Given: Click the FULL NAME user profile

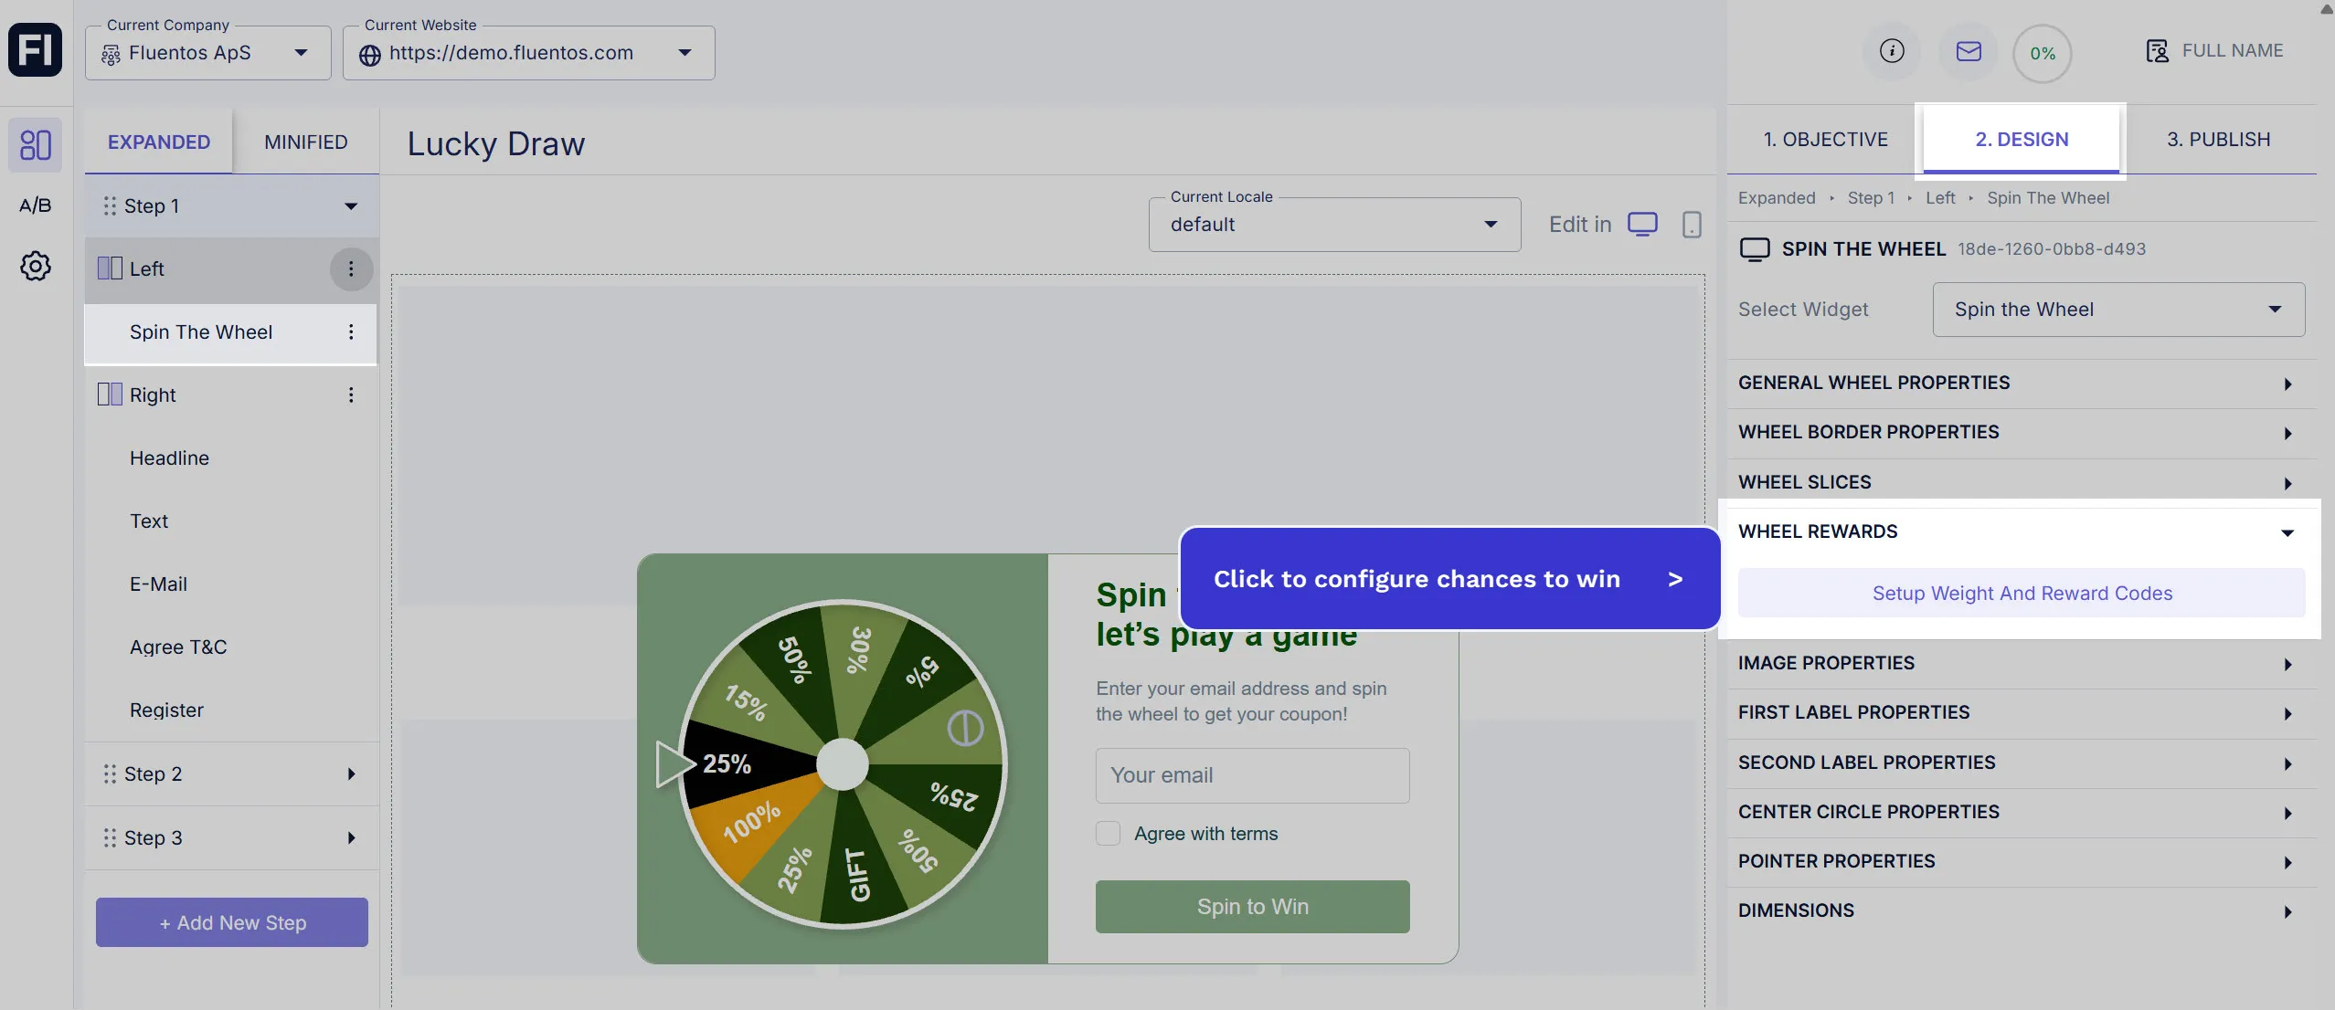Looking at the screenshot, I should 2213,51.
